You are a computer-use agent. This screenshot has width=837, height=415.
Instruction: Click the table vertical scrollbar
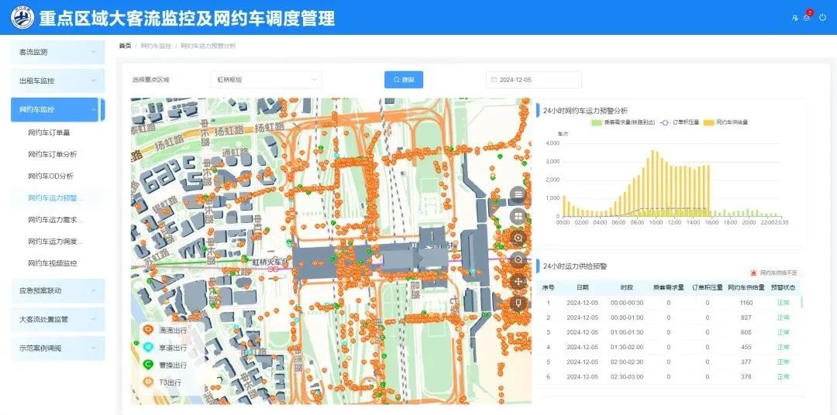(x=801, y=303)
